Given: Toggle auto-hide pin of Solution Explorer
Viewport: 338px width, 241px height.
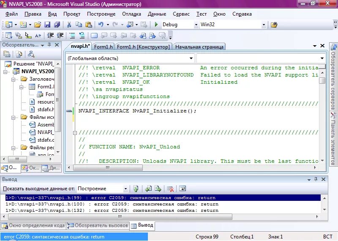Looking at the screenshot, I should pos(49,45).
